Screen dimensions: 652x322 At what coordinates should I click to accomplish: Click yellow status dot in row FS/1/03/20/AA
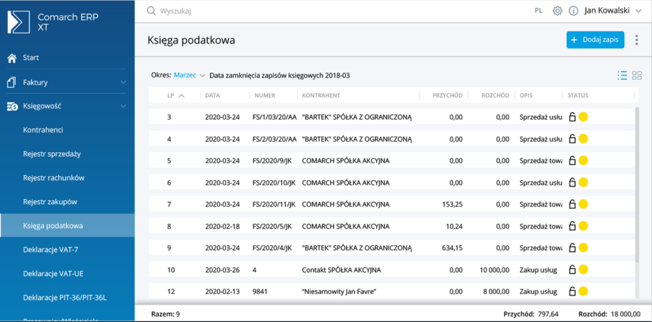(583, 117)
